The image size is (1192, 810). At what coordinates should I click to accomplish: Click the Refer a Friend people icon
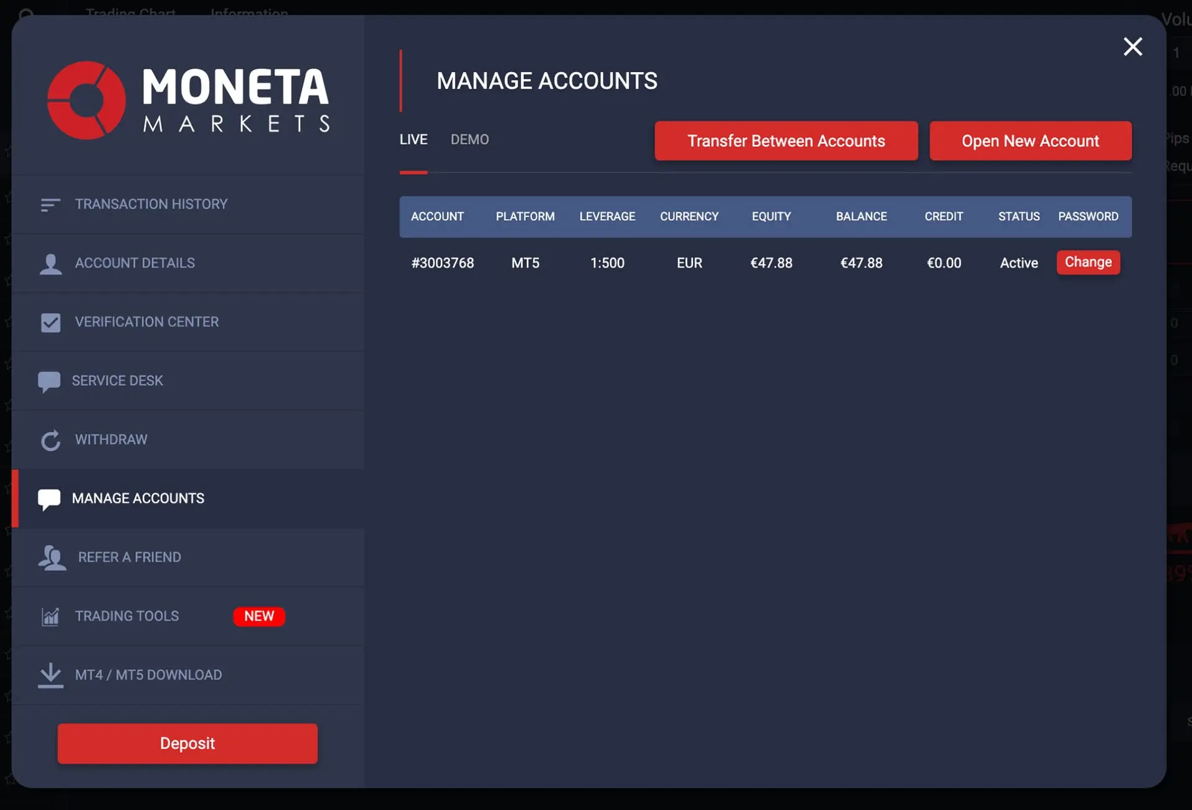[x=52, y=558]
